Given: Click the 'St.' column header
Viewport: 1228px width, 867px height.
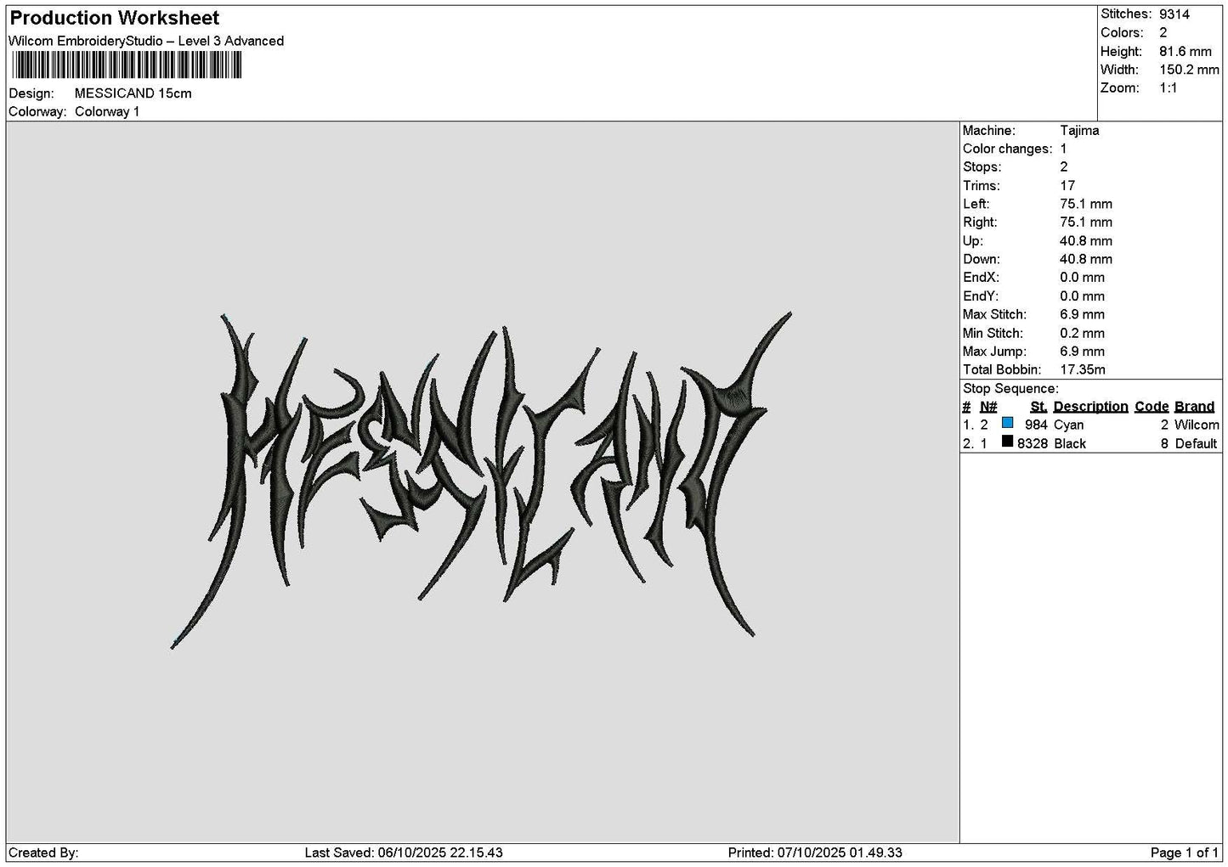Looking at the screenshot, I should pyautogui.click(x=1038, y=407).
